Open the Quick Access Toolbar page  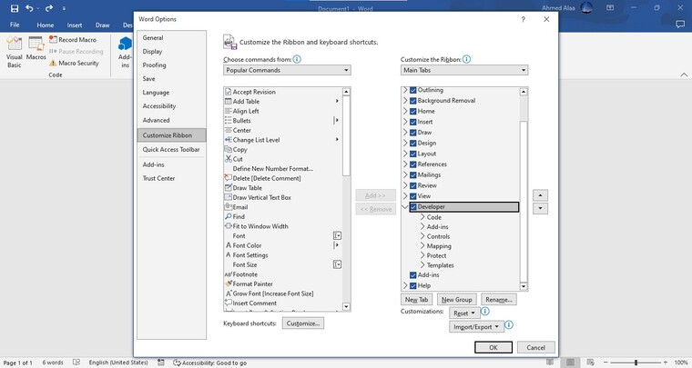point(171,150)
